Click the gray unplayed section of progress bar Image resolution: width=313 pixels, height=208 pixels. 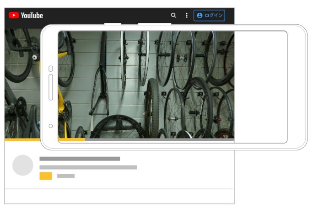tap(160, 140)
